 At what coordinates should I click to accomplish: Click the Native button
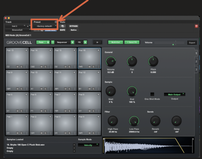coord(74,30)
